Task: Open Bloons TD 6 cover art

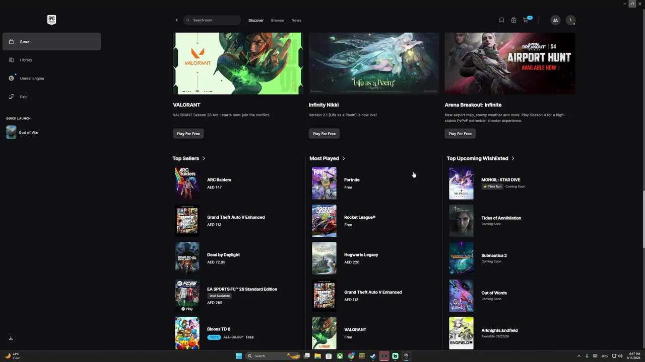Action: coord(187,333)
